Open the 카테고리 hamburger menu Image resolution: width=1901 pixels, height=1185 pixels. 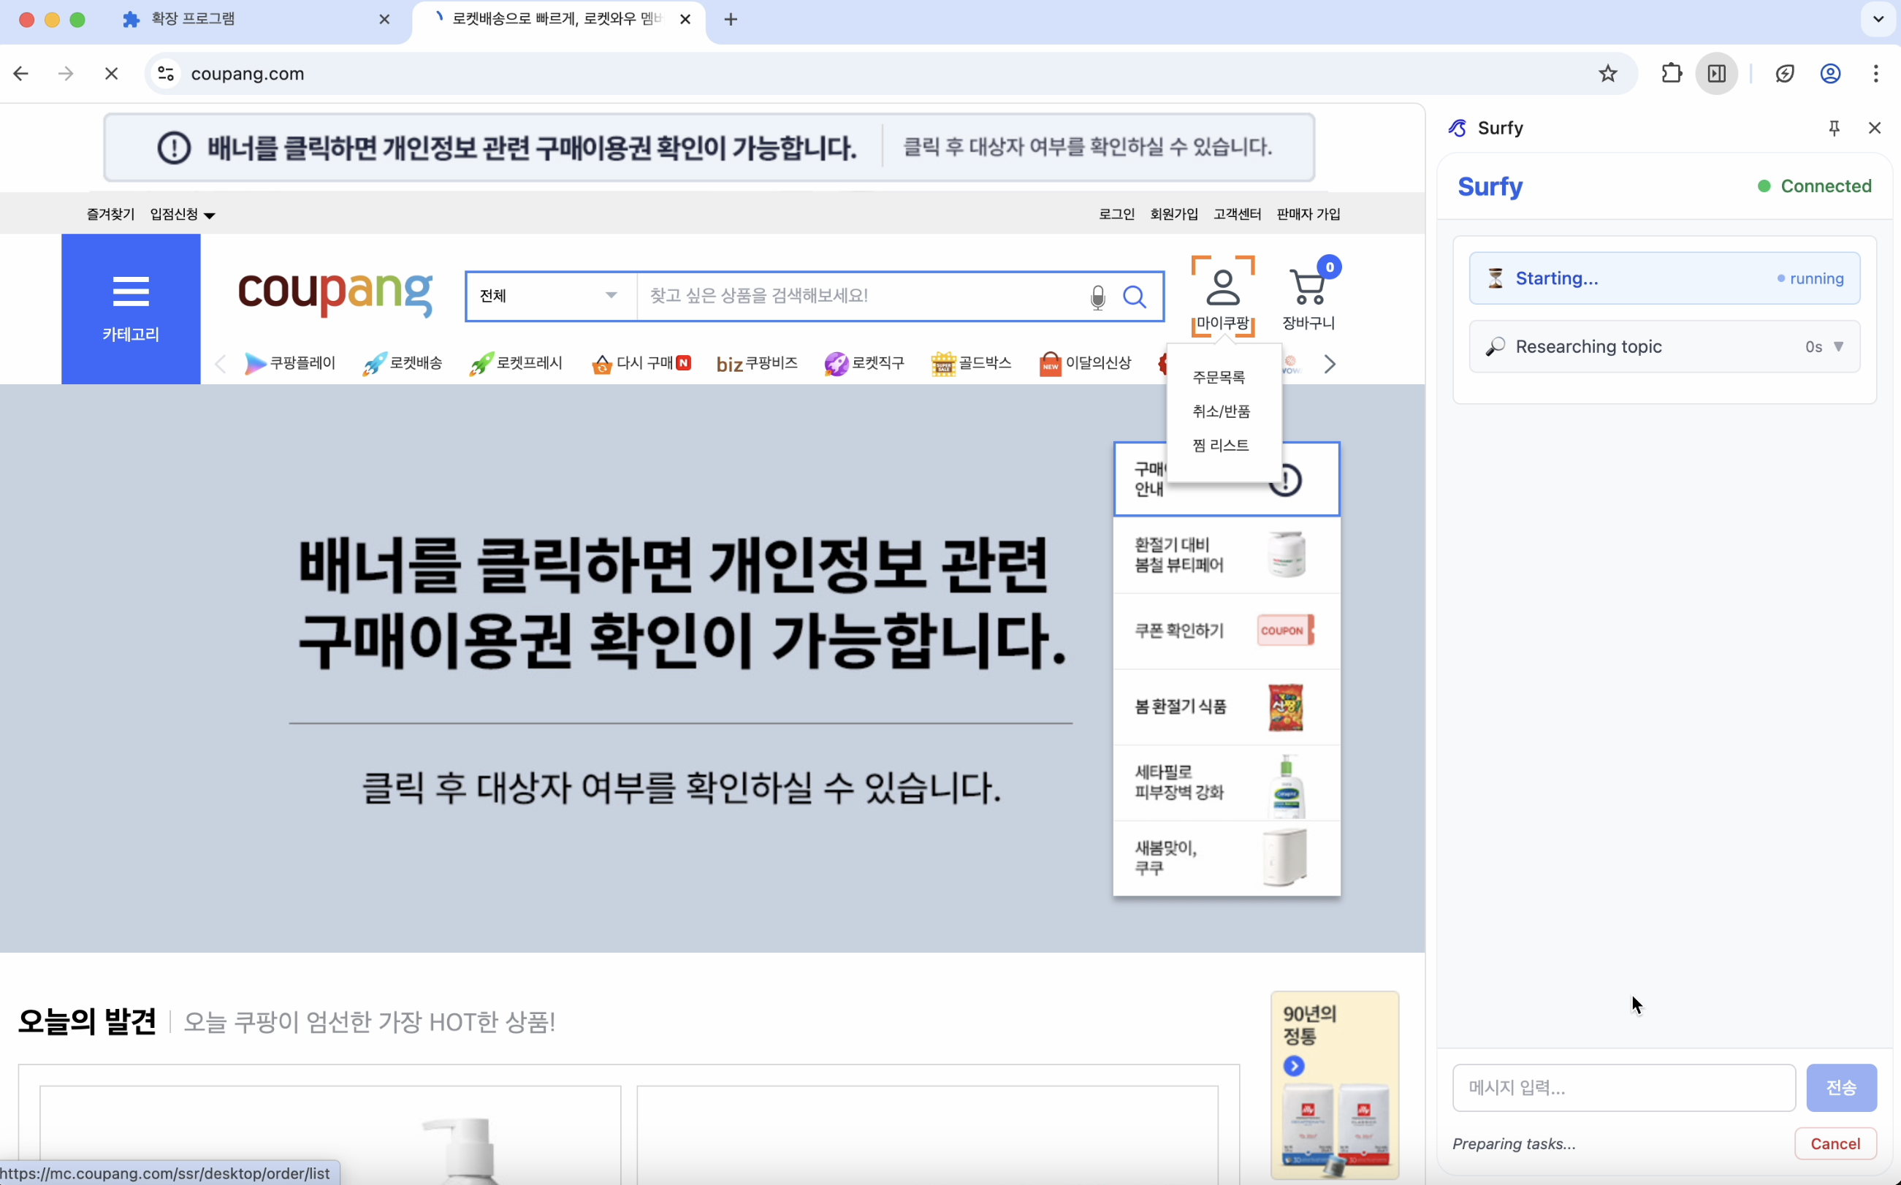[x=131, y=308]
